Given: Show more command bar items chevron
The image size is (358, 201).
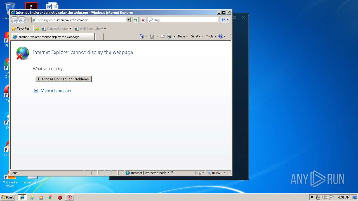Looking at the screenshot, I should tap(229, 35).
